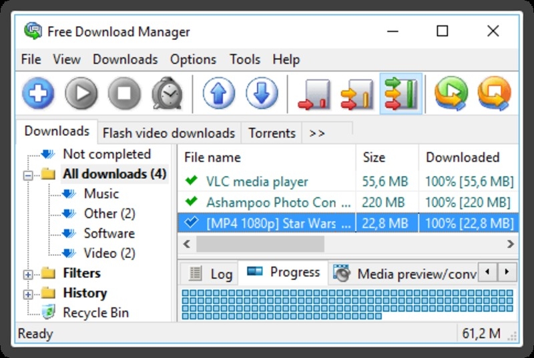This screenshot has width=534, height=358.
Task: Open the Downloads menu
Action: coord(125,59)
